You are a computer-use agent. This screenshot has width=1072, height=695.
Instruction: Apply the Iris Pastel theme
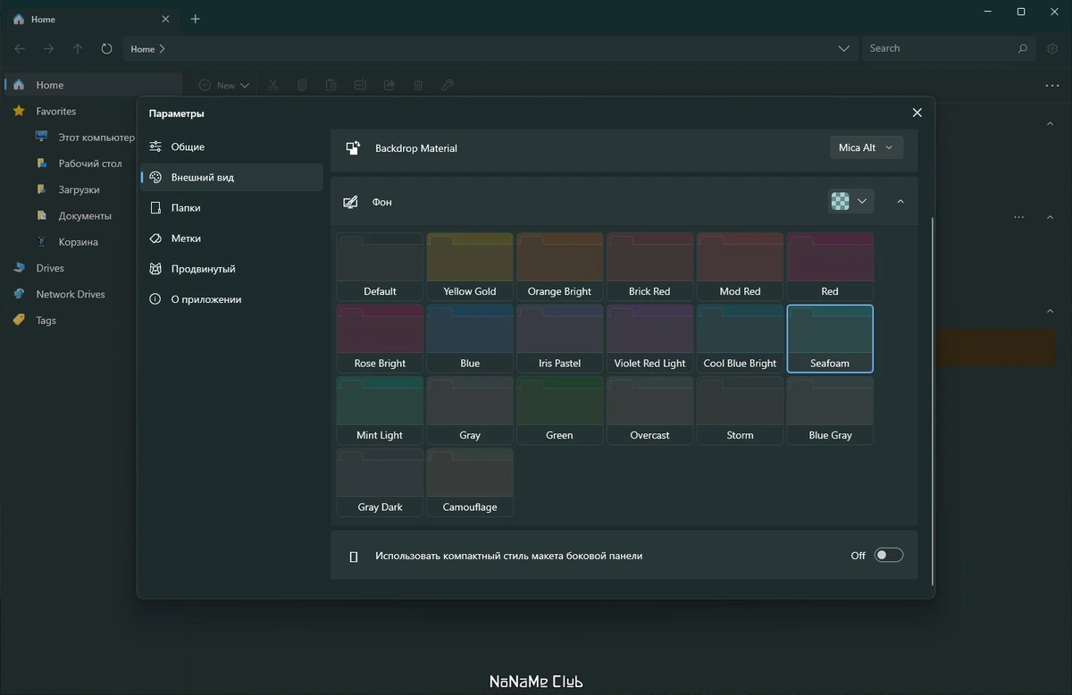(x=560, y=339)
